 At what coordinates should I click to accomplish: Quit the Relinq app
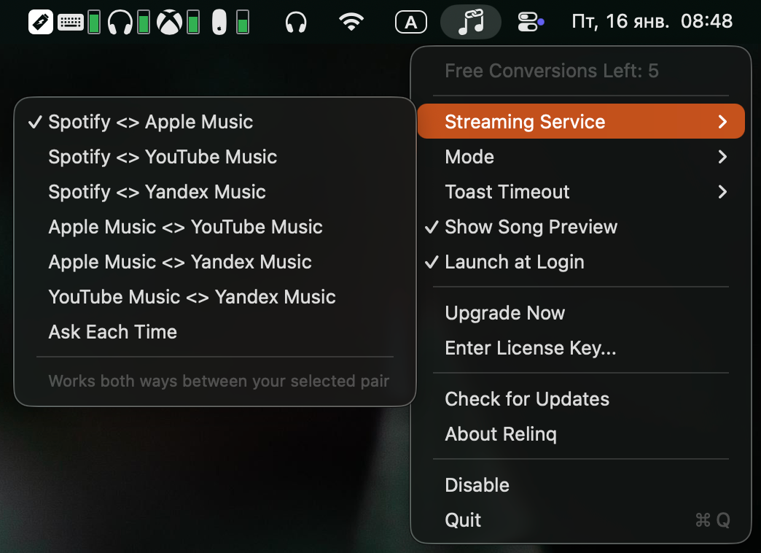(463, 520)
